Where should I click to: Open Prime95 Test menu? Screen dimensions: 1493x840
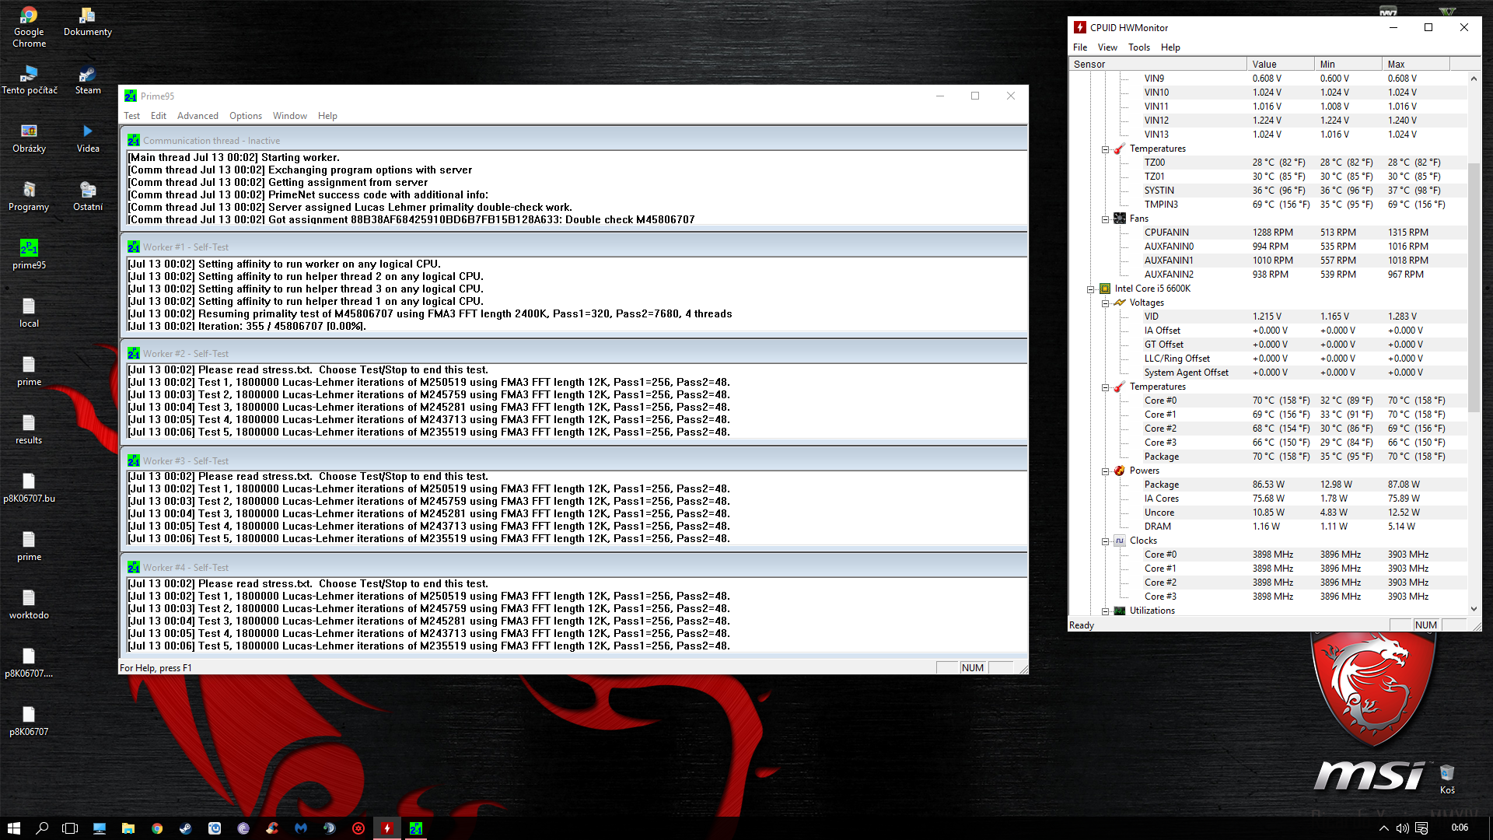click(131, 116)
